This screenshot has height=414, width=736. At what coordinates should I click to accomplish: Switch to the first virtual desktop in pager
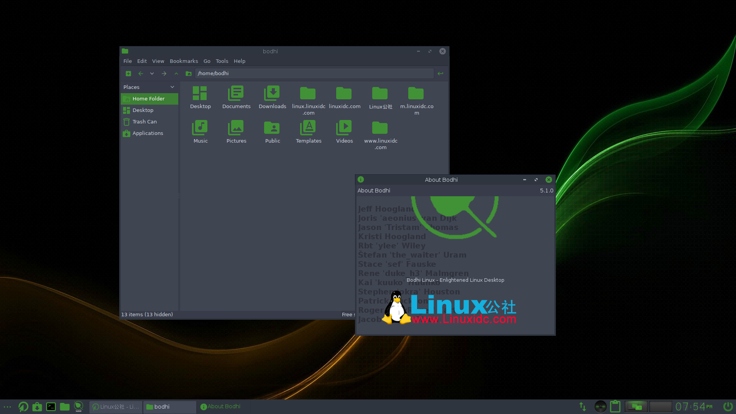coord(636,407)
